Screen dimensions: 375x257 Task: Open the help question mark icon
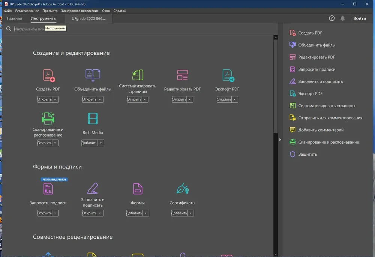click(x=331, y=18)
